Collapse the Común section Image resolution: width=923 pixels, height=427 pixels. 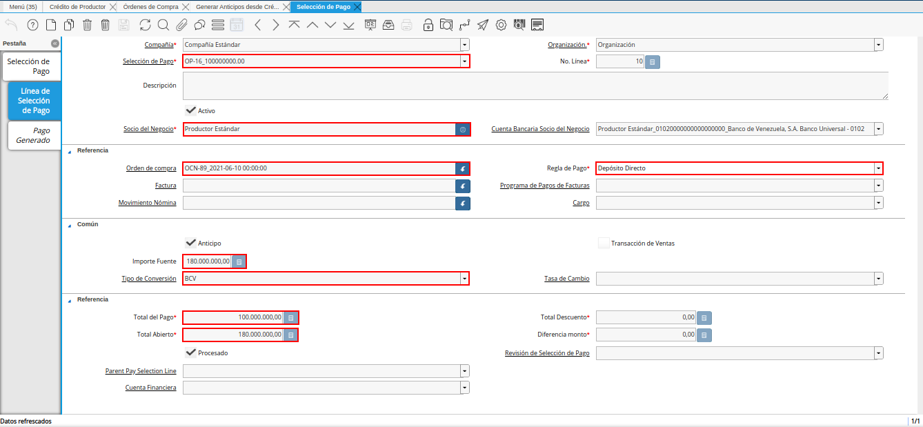coord(69,224)
